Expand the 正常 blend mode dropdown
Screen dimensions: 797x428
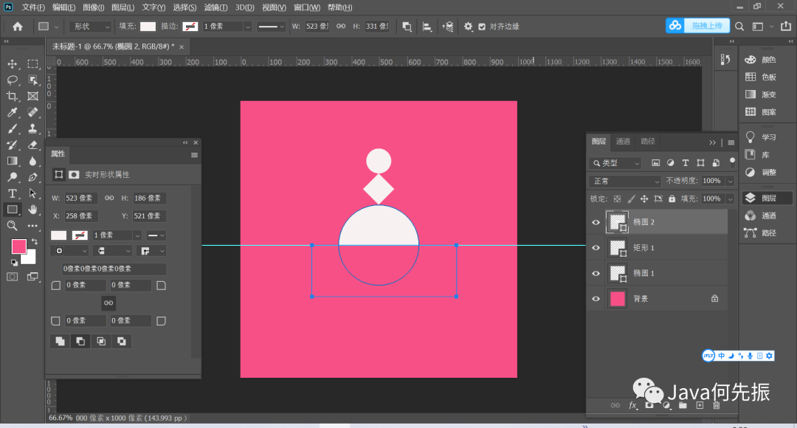tap(625, 181)
